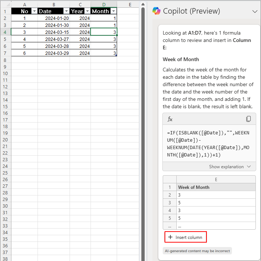The height and width of the screenshot is (261, 261).
Task: Click the No cell showing 1
Action: tap(24, 18)
